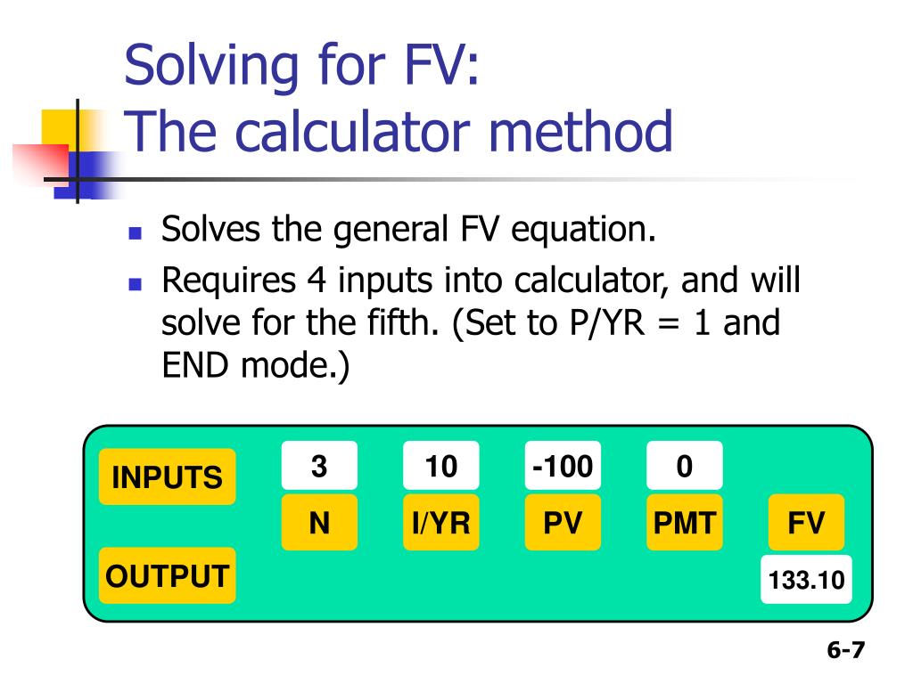
Task: Click the 'Requires 4 inputs into calculator' bullet
Action: (481, 322)
